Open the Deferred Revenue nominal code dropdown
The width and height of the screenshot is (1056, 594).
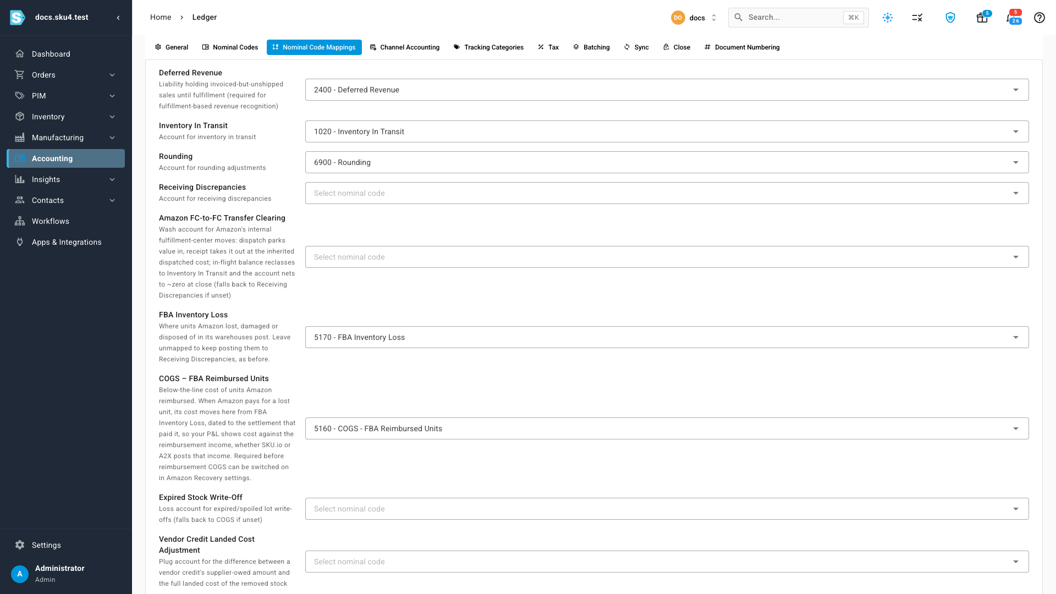coord(667,90)
